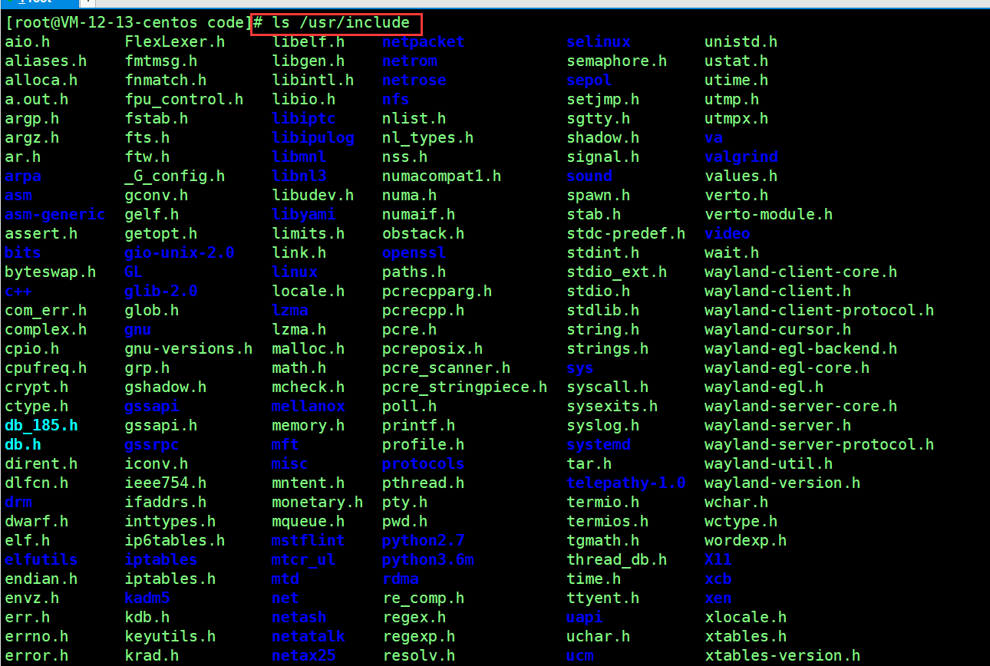
Task: Click the _G_config.h file name
Action: pyautogui.click(x=174, y=176)
